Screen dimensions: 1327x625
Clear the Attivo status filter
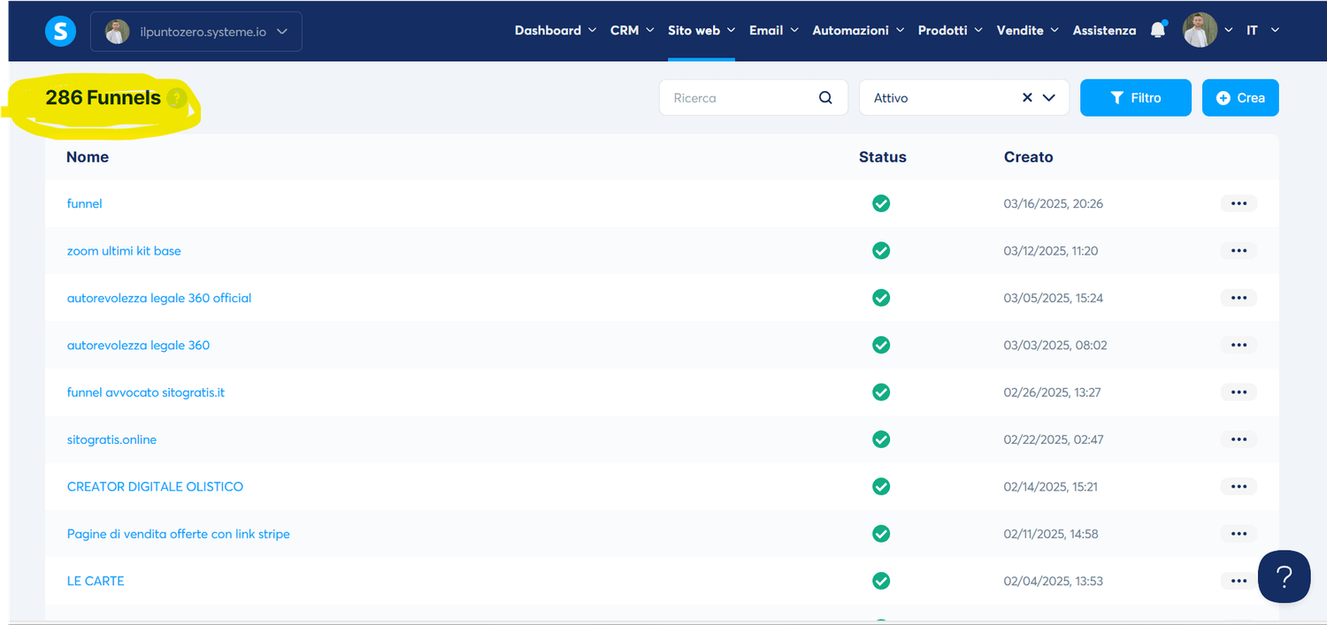(1027, 98)
